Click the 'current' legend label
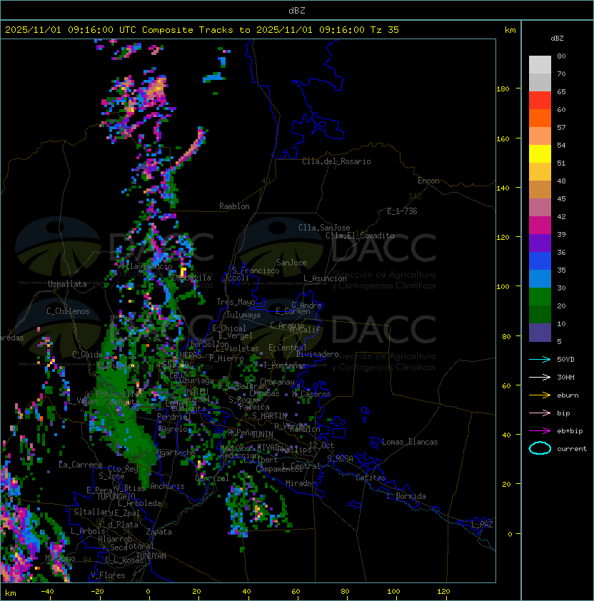The height and width of the screenshot is (601, 594). [x=572, y=448]
